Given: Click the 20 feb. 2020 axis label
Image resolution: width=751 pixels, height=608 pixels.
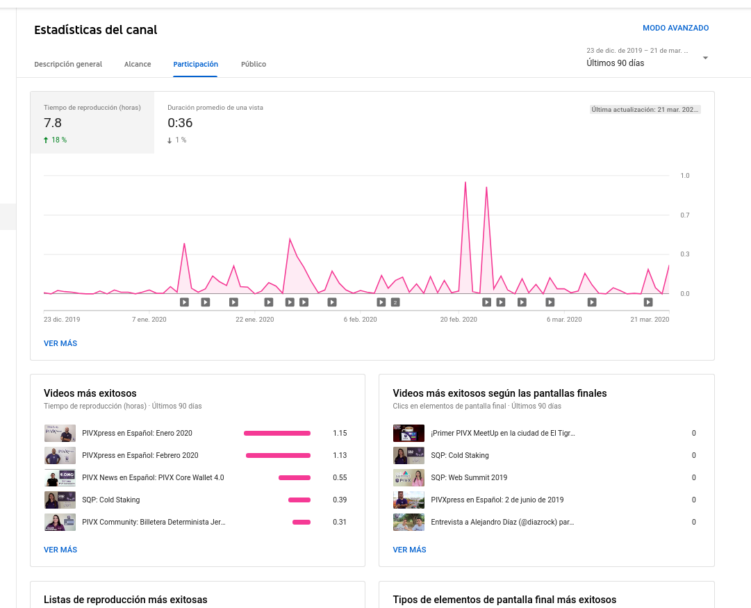Looking at the screenshot, I should pyautogui.click(x=459, y=320).
